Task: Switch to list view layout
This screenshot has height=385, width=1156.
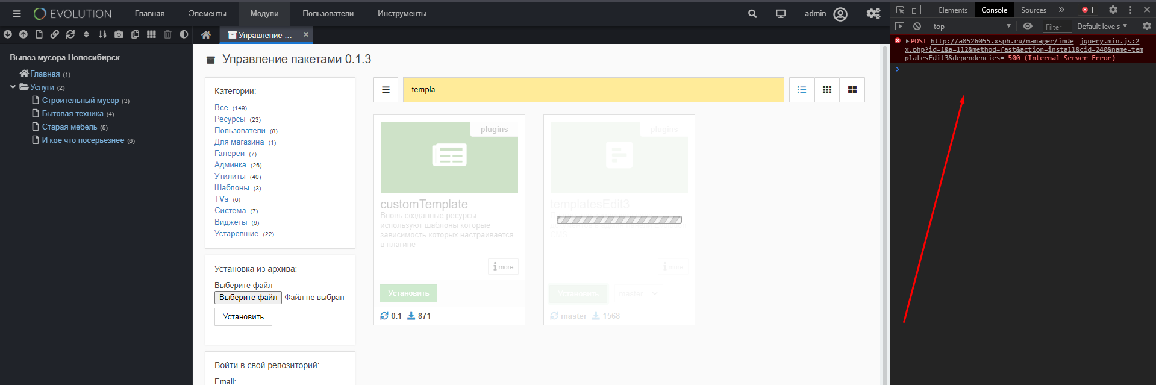Action: [x=802, y=90]
